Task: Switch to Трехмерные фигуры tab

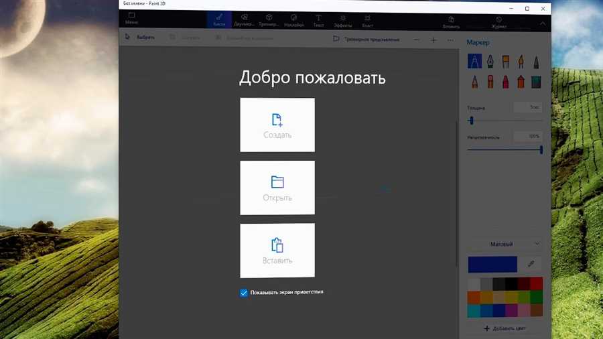Action: click(x=269, y=20)
